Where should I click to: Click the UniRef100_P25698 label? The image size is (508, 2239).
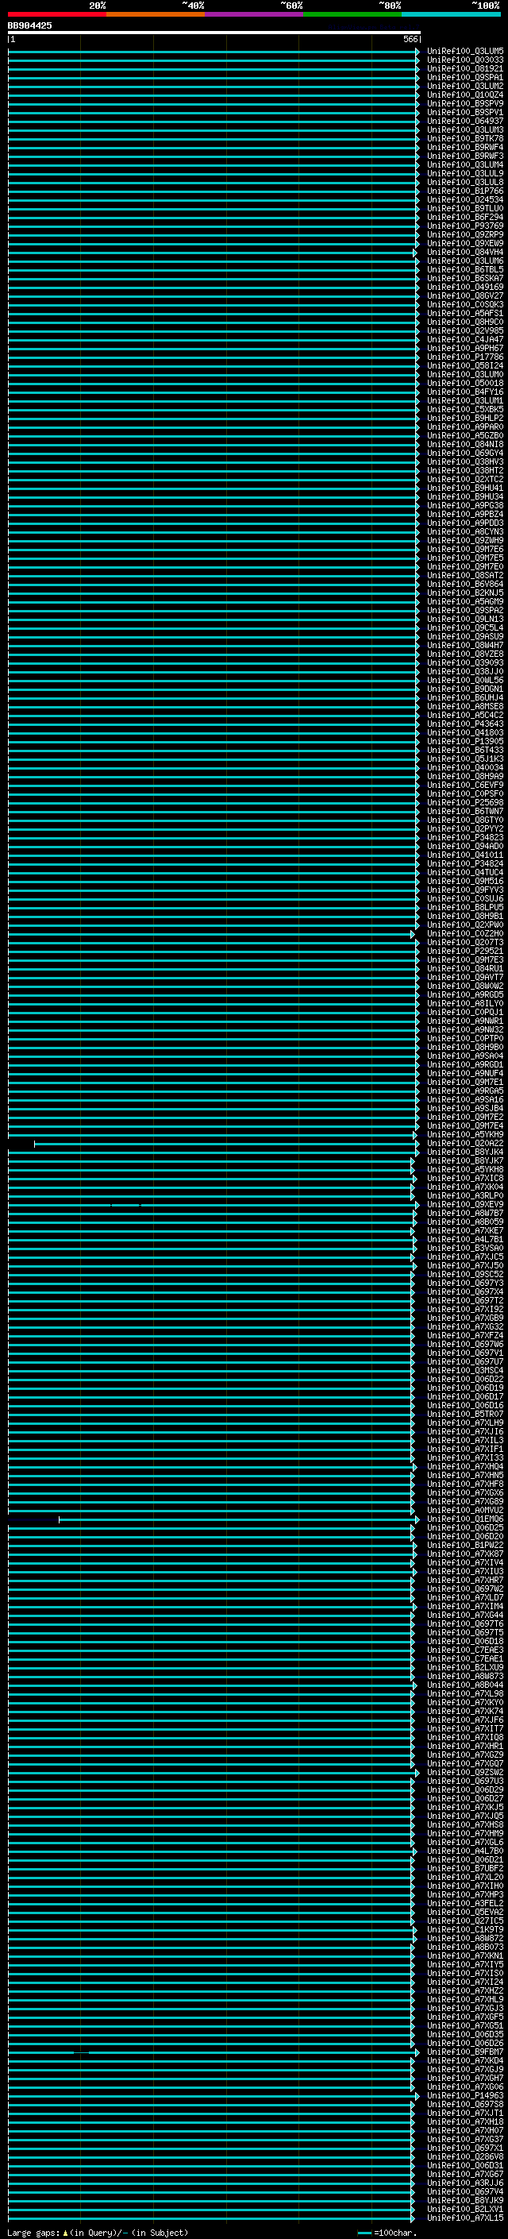click(x=464, y=802)
